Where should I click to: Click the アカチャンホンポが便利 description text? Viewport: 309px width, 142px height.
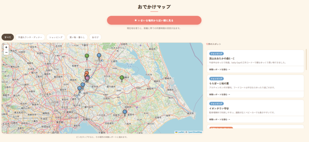(x=242, y=88)
